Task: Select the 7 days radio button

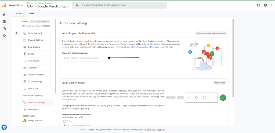Action: tap(64, 121)
